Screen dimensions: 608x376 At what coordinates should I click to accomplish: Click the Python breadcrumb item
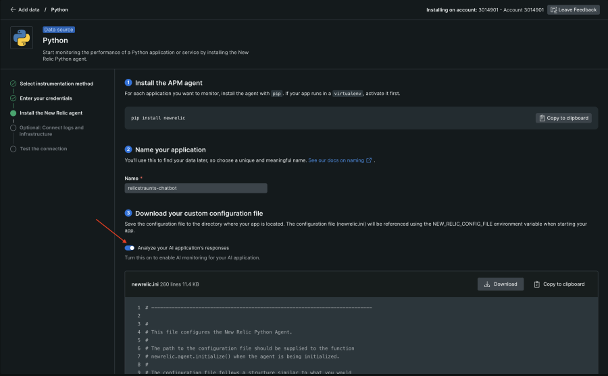pos(59,9)
